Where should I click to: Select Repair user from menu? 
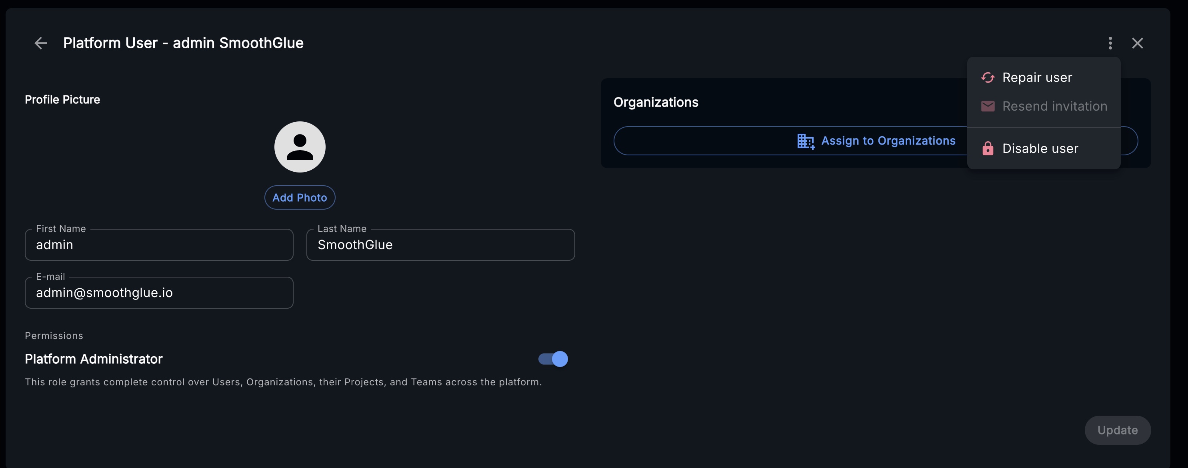click(x=1037, y=77)
